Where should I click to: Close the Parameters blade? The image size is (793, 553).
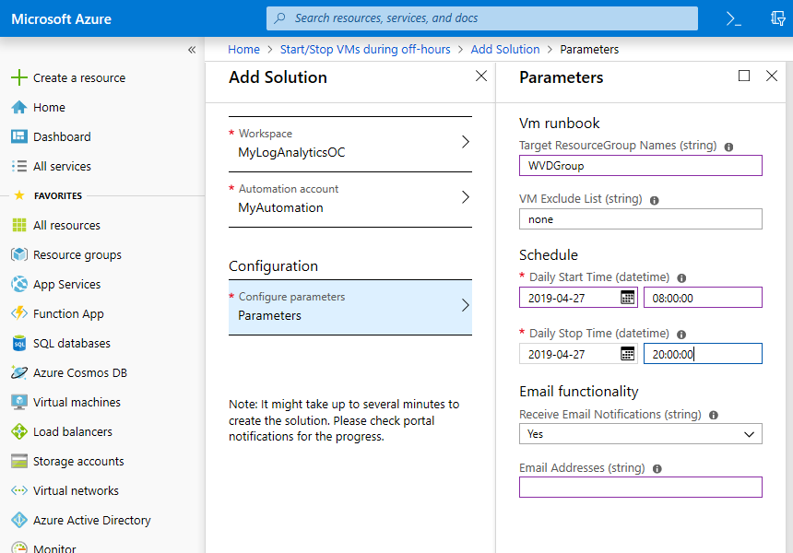tap(772, 76)
